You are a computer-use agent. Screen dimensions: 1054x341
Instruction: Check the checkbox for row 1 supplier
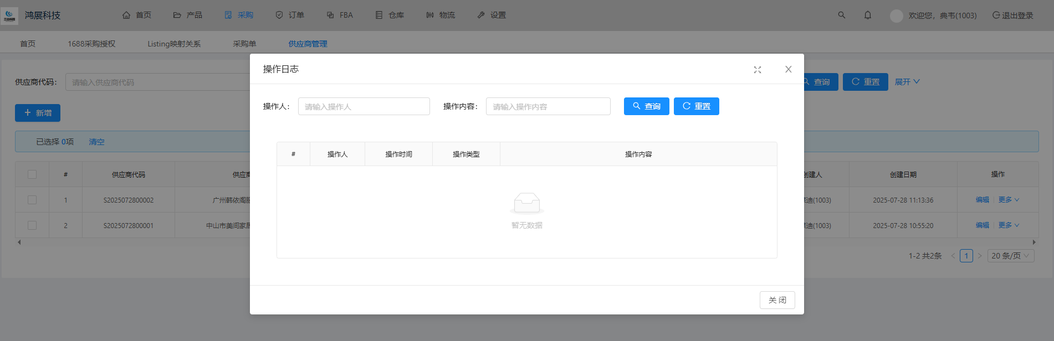tap(32, 200)
